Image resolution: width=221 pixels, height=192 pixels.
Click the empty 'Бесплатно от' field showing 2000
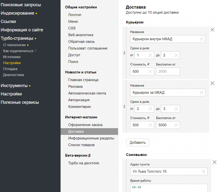coord(168,72)
